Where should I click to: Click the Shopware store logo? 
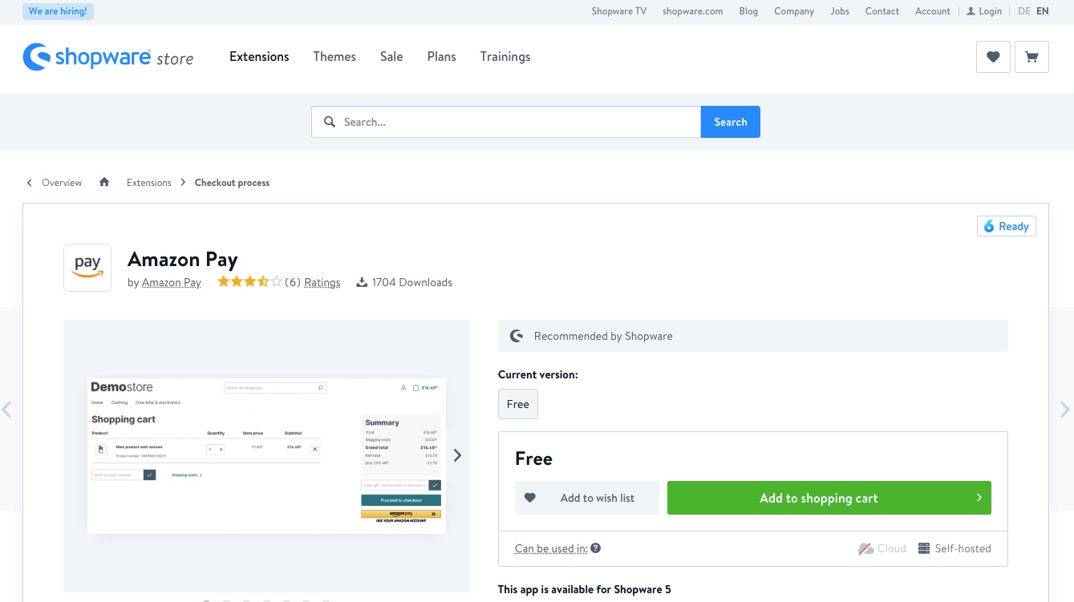click(x=108, y=57)
